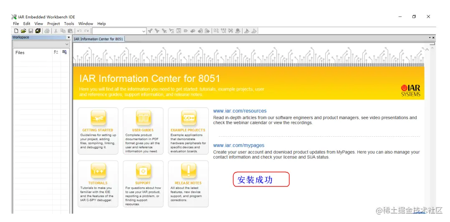This screenshot has width=450, height=222.
Task: Follow the www.iar.com/mypages link
Action: [x=238, y=145]
